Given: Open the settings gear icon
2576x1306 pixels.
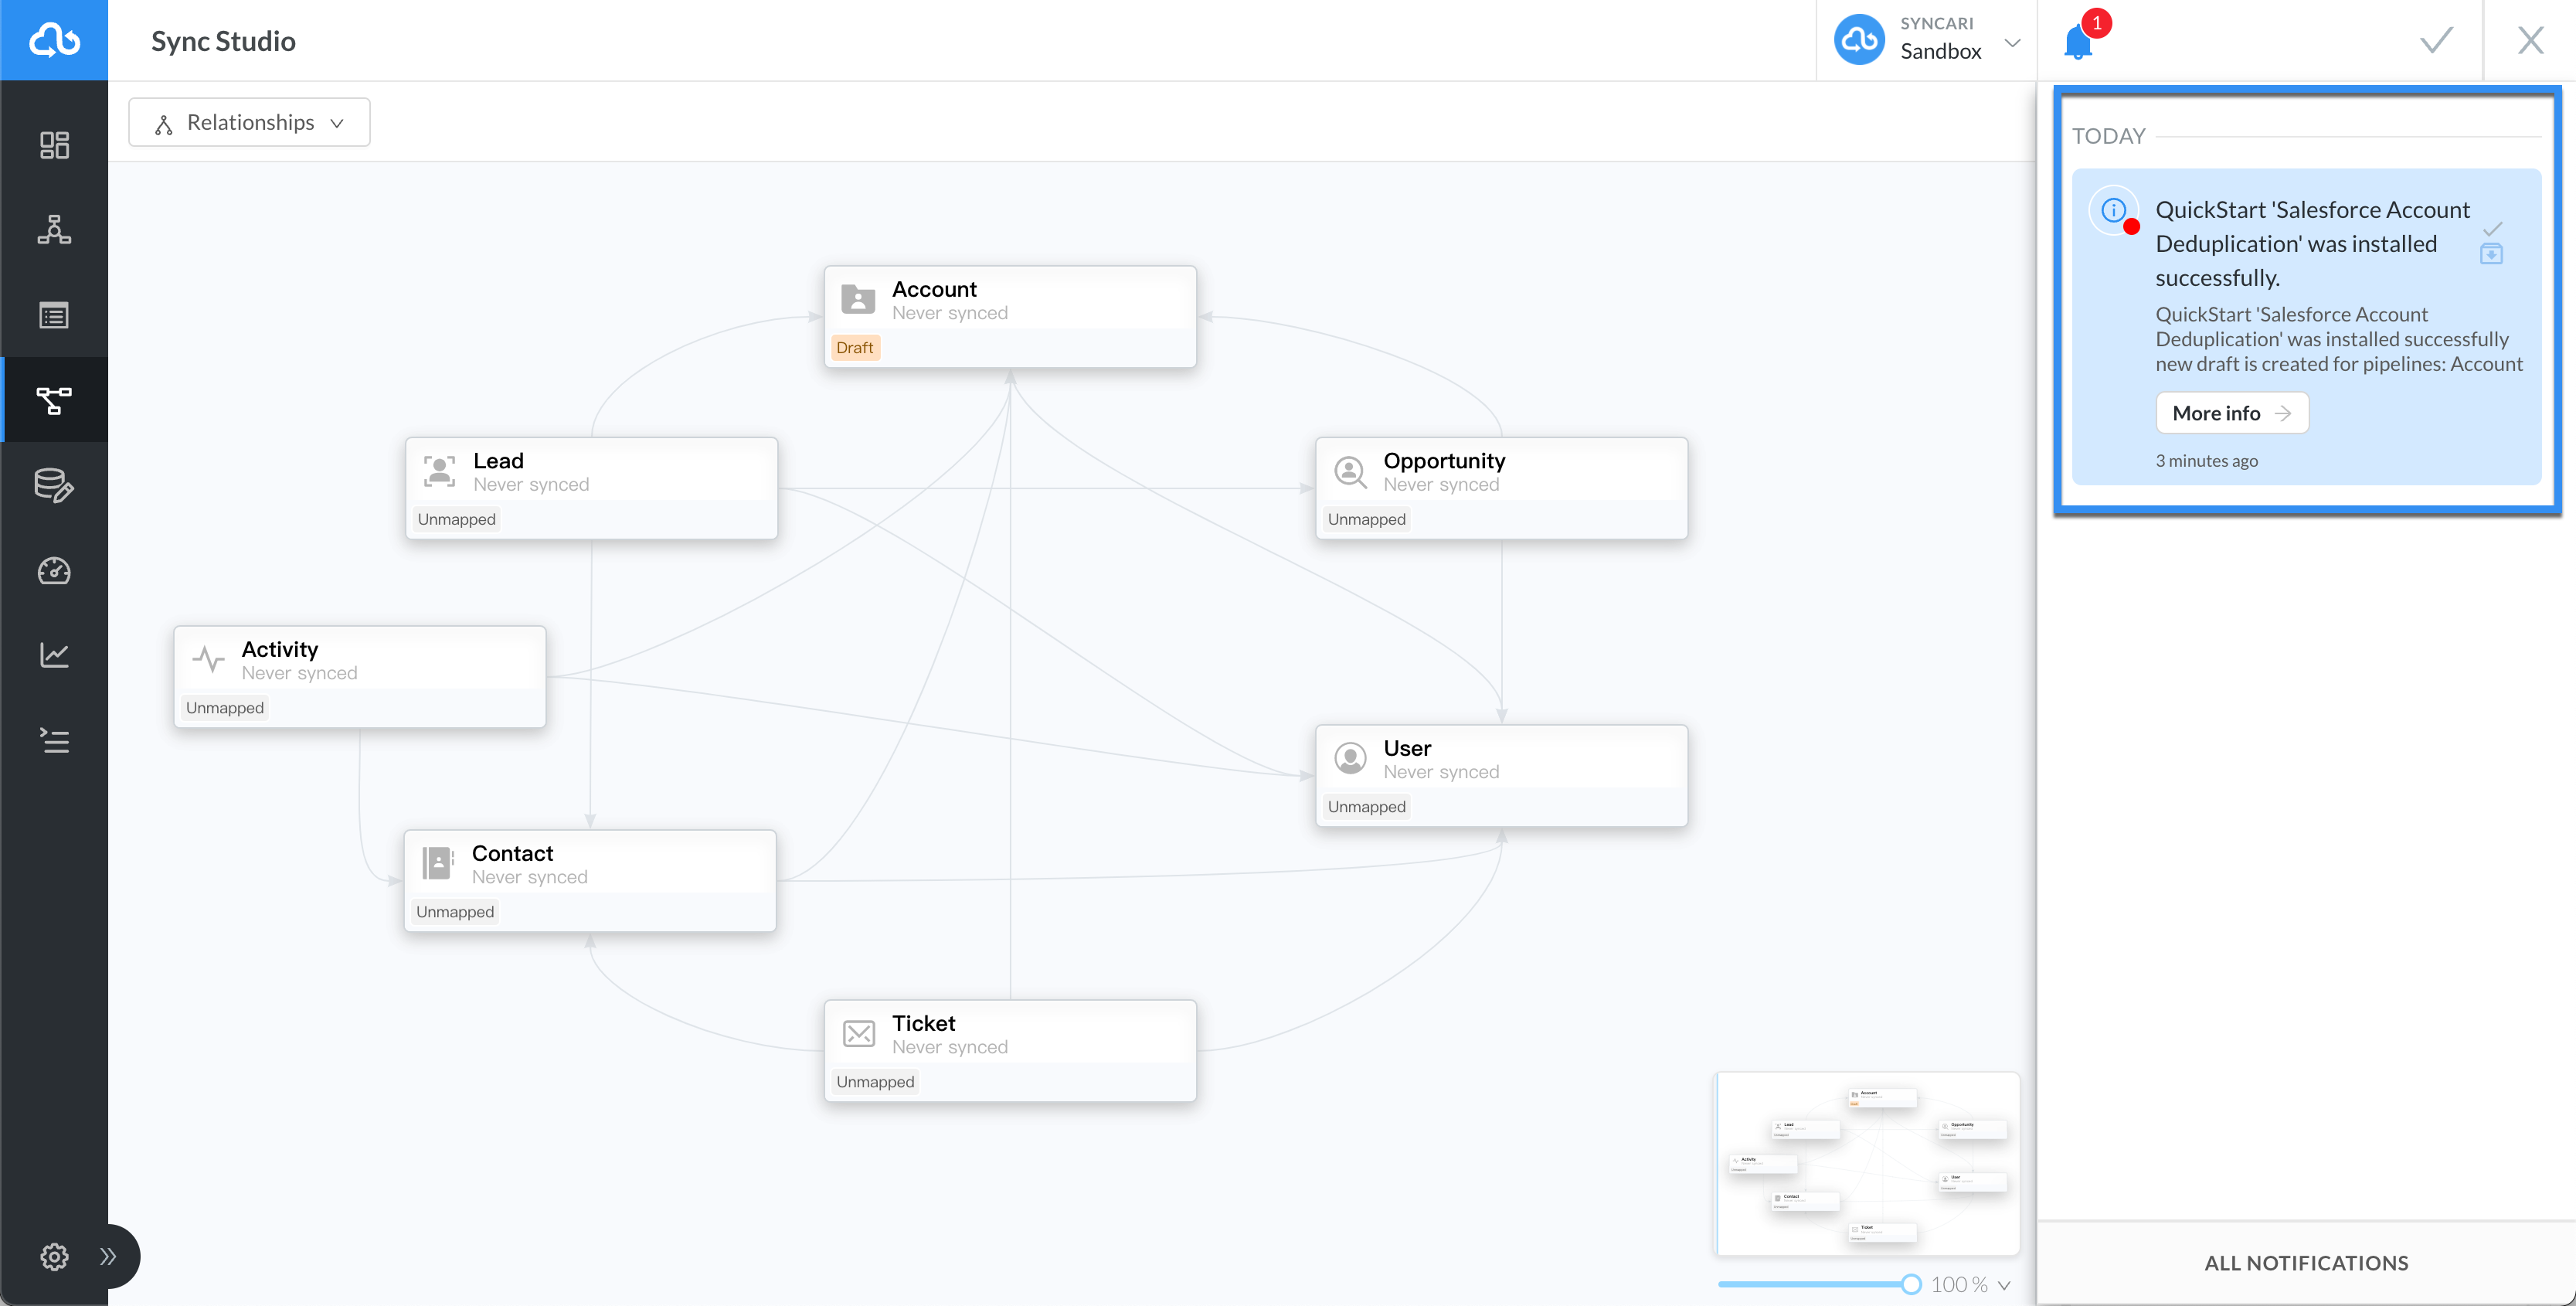Looking at the screenshot, I should pyautogui.click(x=54, y=1256).
